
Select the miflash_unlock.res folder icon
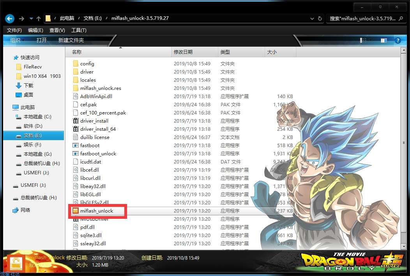pos(76,88)
